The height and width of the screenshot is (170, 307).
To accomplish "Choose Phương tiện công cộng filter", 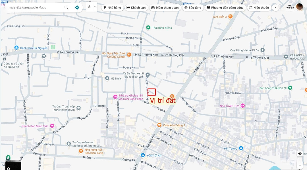I will 225,8.
